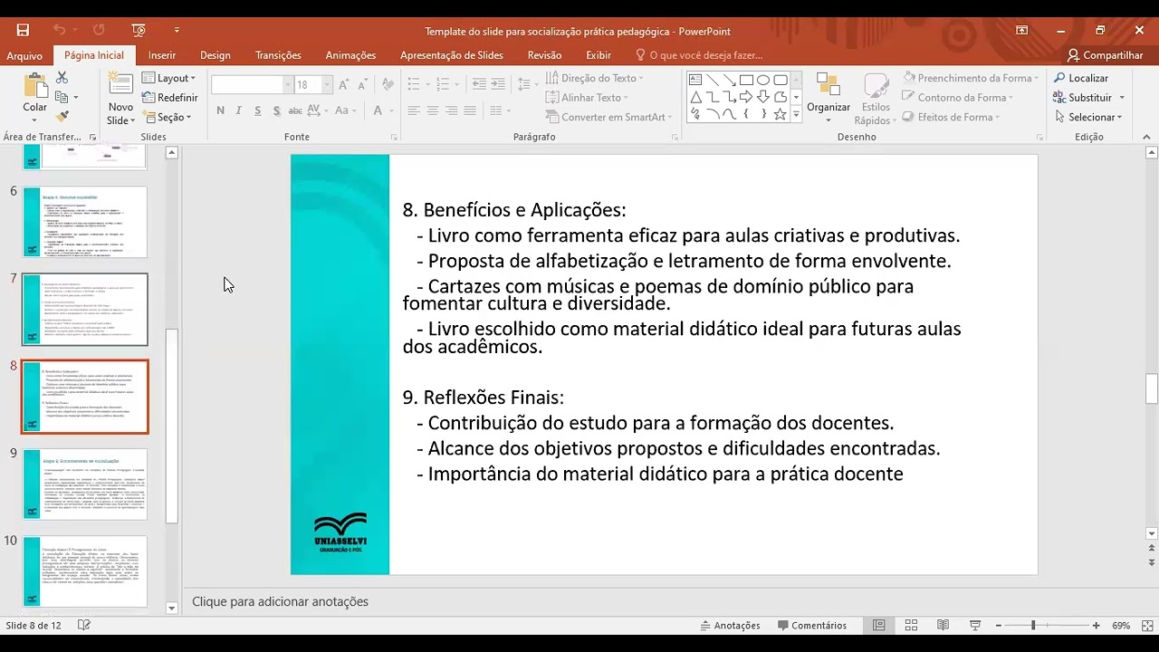The image size is (1159, 652).
Task: Click Converter em SmartArt
Action: 608,117
